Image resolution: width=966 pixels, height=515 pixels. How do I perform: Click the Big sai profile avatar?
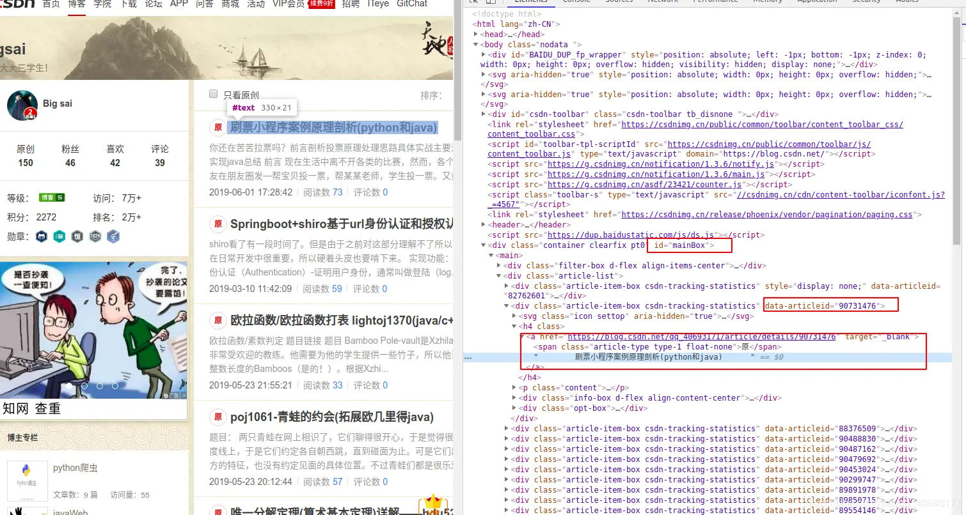(22, 105)
